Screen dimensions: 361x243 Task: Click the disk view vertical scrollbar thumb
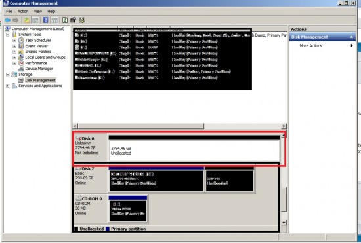click(x=284, y=199)
